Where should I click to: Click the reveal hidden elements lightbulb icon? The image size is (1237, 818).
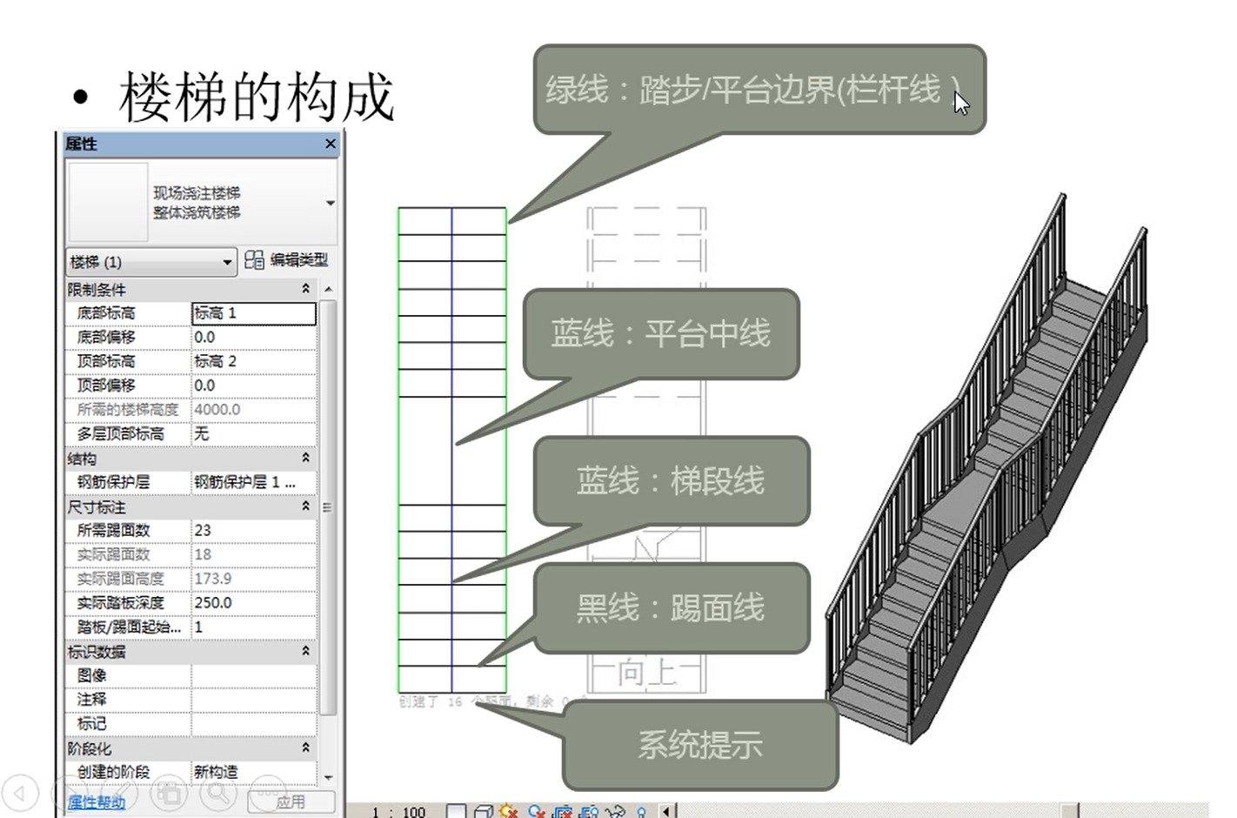coord(642,811)
